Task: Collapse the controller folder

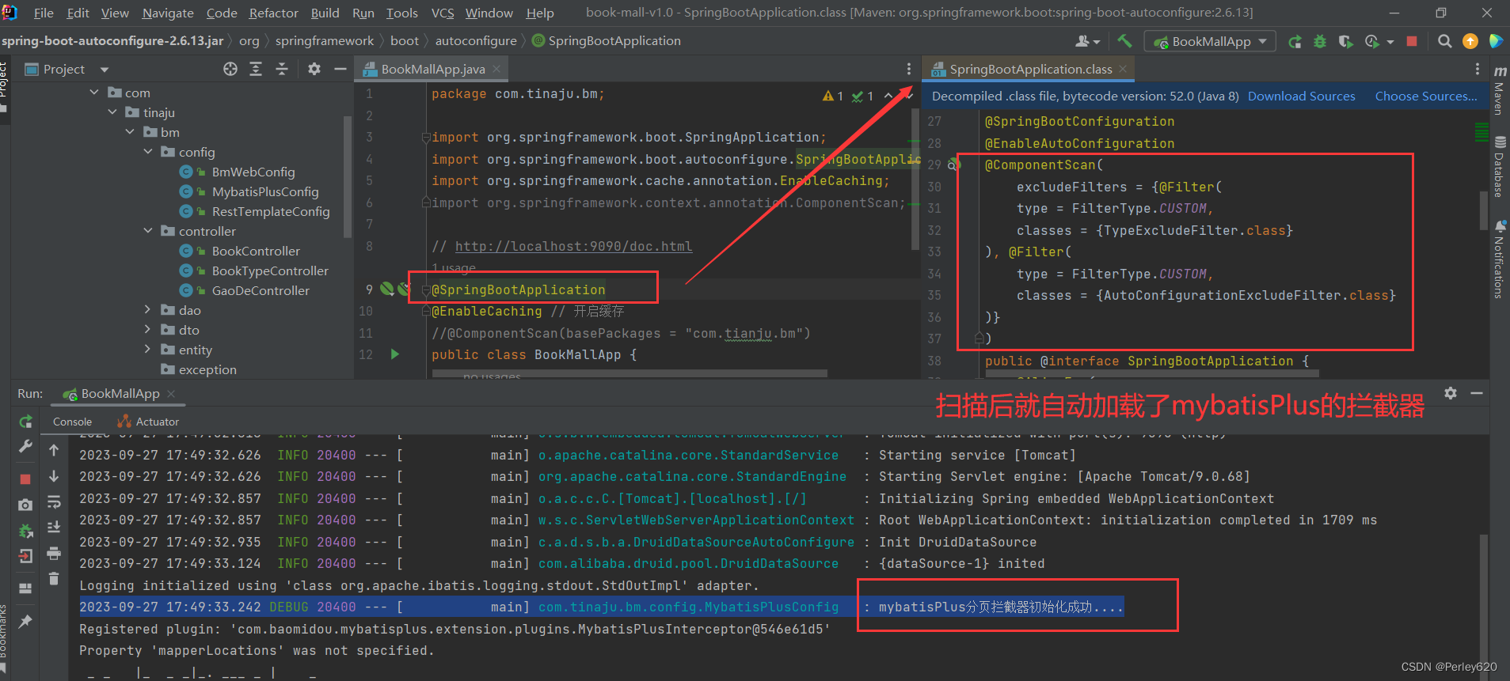Action: click(148, 231)
